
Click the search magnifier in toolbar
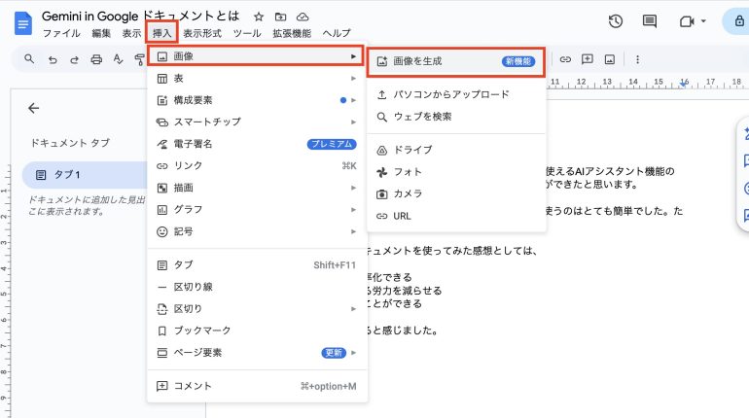tap(29, 59)
